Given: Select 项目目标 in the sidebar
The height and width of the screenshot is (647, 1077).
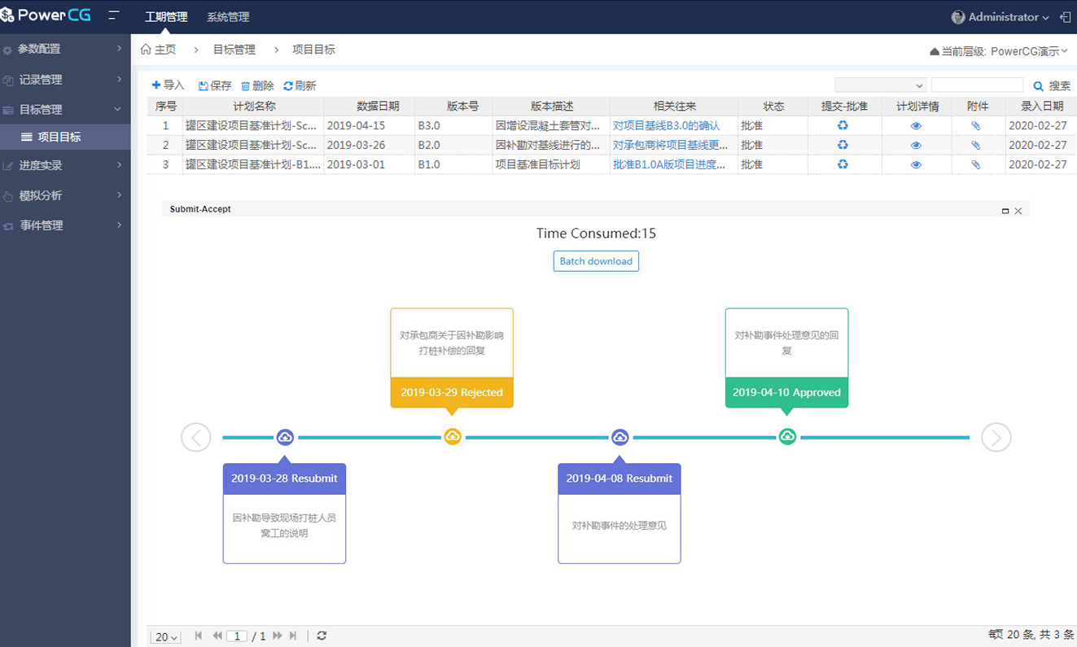Looking at the screenshot, I should (59, 137).
